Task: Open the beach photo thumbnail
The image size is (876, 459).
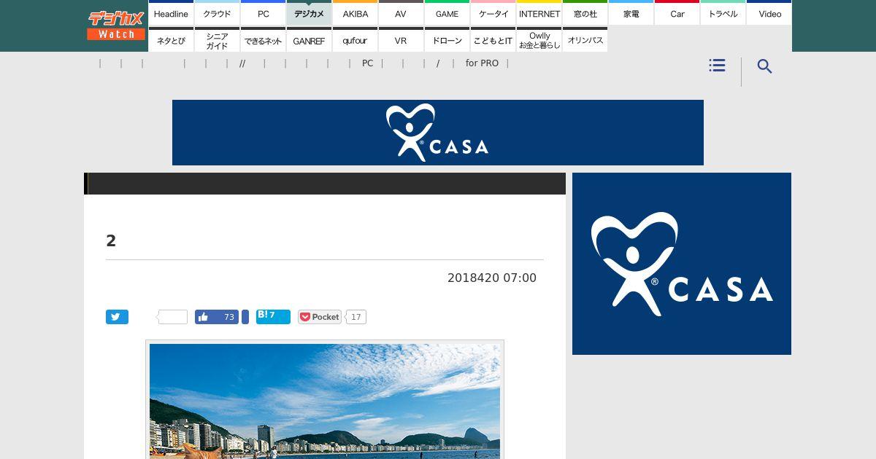Action: pyautogui.click(x=325, y=401)
